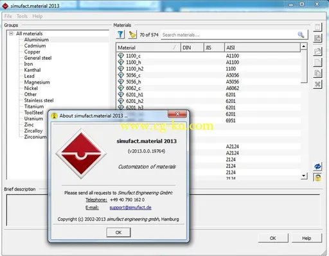
Task: Select the Zircalloy group
Action: [x=33, y=131]
